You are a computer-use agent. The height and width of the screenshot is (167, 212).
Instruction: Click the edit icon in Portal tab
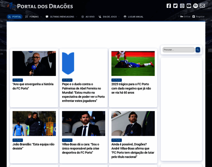9,17
